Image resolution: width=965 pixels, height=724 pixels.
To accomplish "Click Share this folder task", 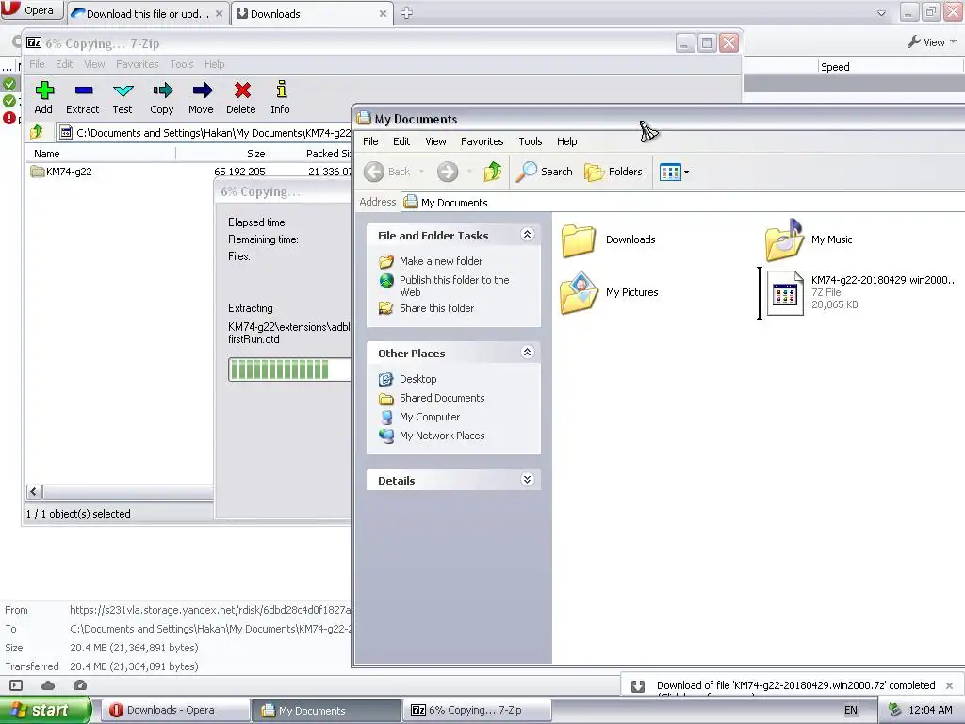I will [436, 308].
